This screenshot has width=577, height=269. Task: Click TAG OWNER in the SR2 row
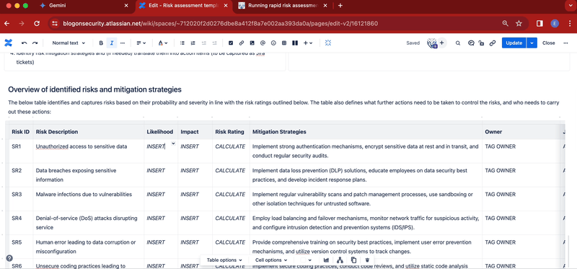(x=500, y=171)
